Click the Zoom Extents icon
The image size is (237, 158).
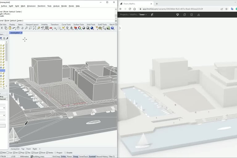coord(35,28)
